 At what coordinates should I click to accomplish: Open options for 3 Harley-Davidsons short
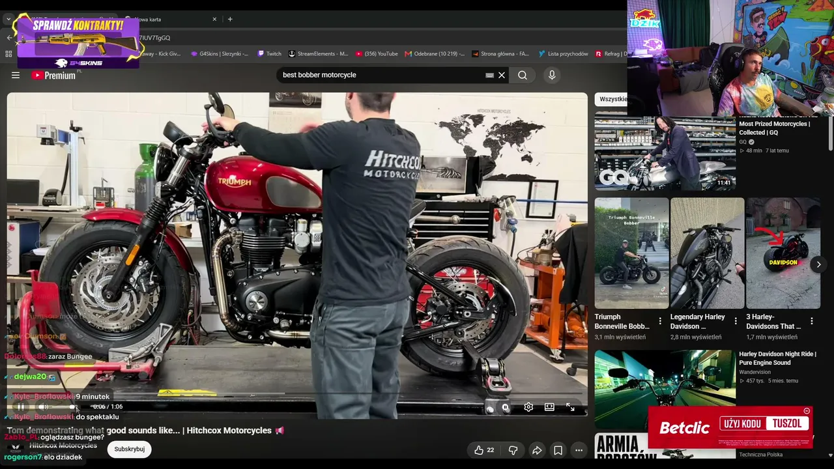812,321
